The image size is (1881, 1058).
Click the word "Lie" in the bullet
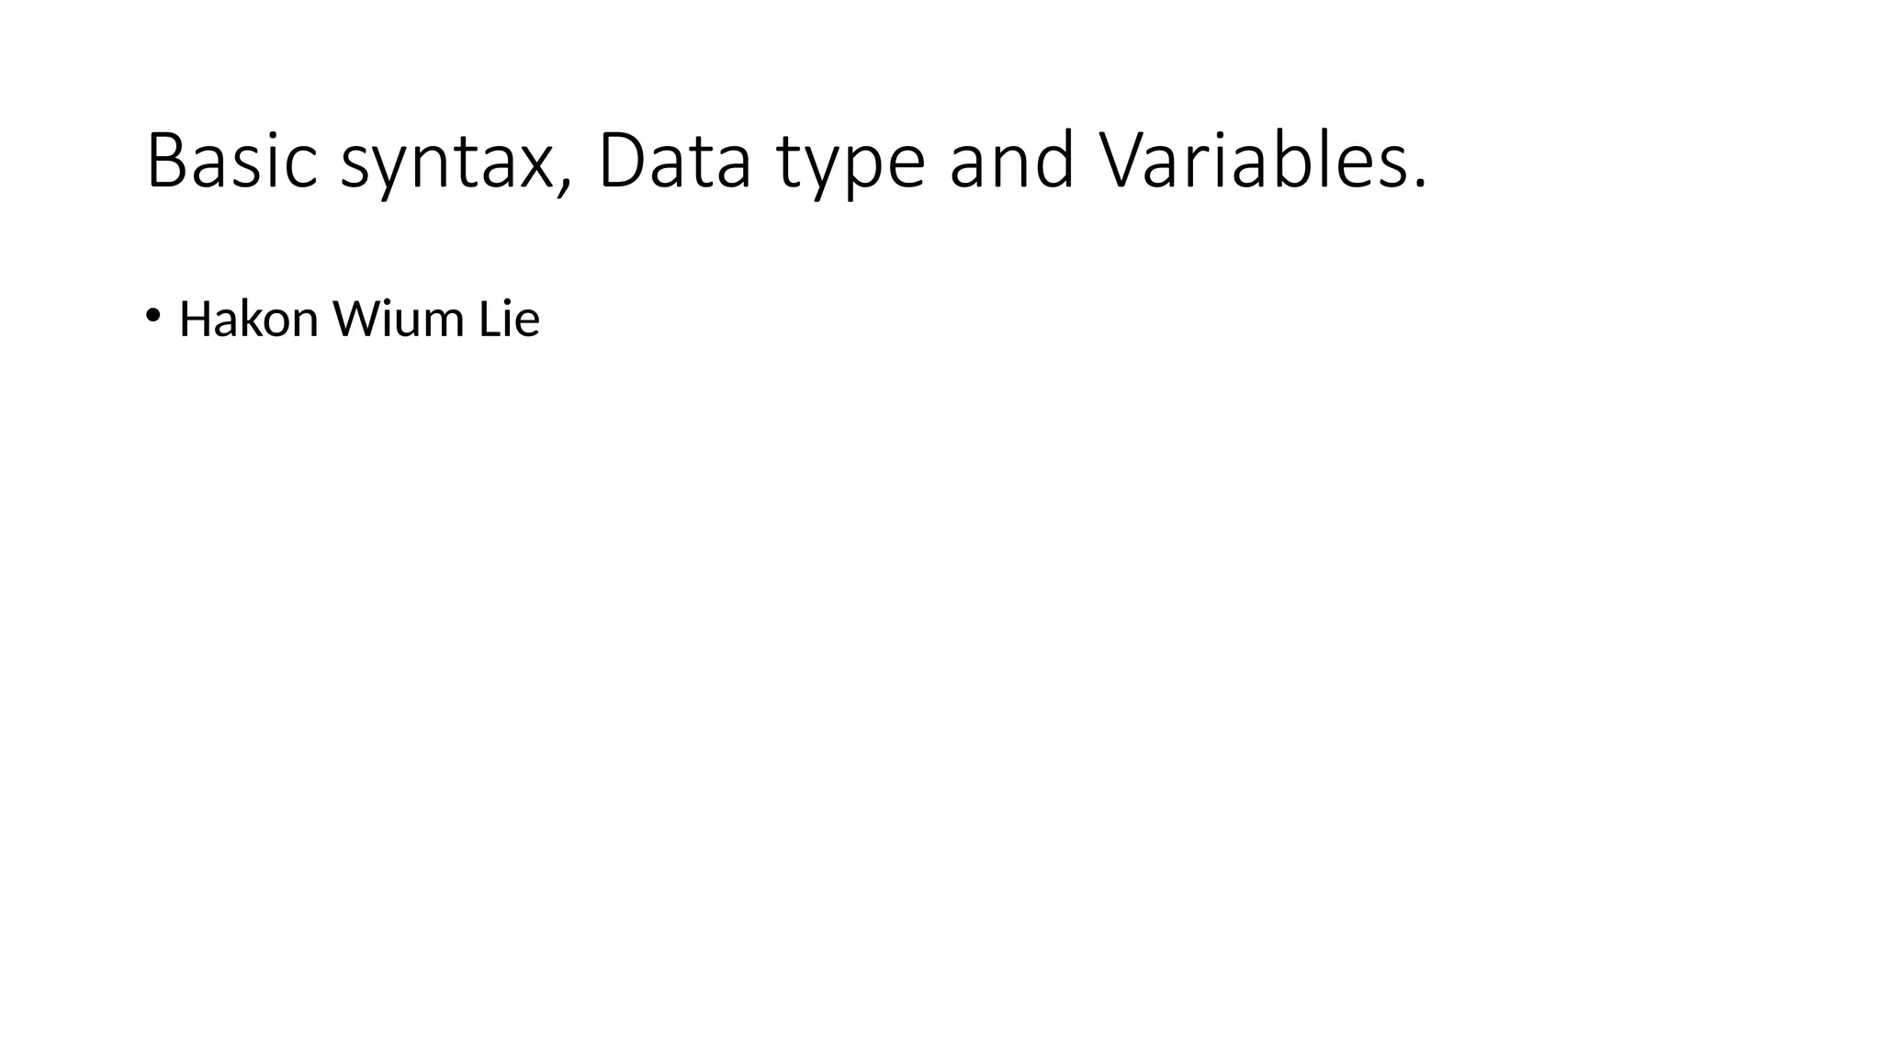(x=508, y=320)
